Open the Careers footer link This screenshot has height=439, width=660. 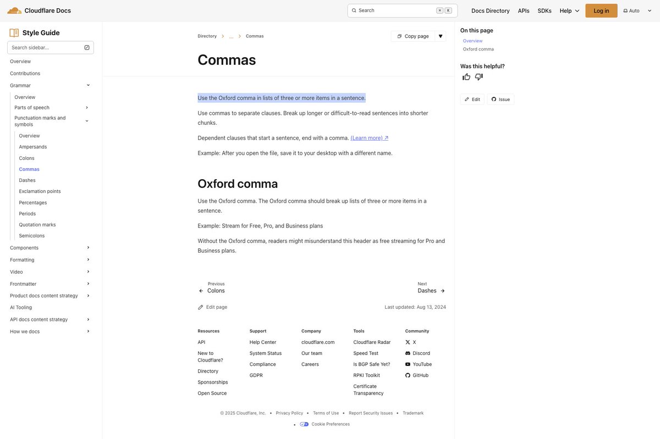coord(310,364)
